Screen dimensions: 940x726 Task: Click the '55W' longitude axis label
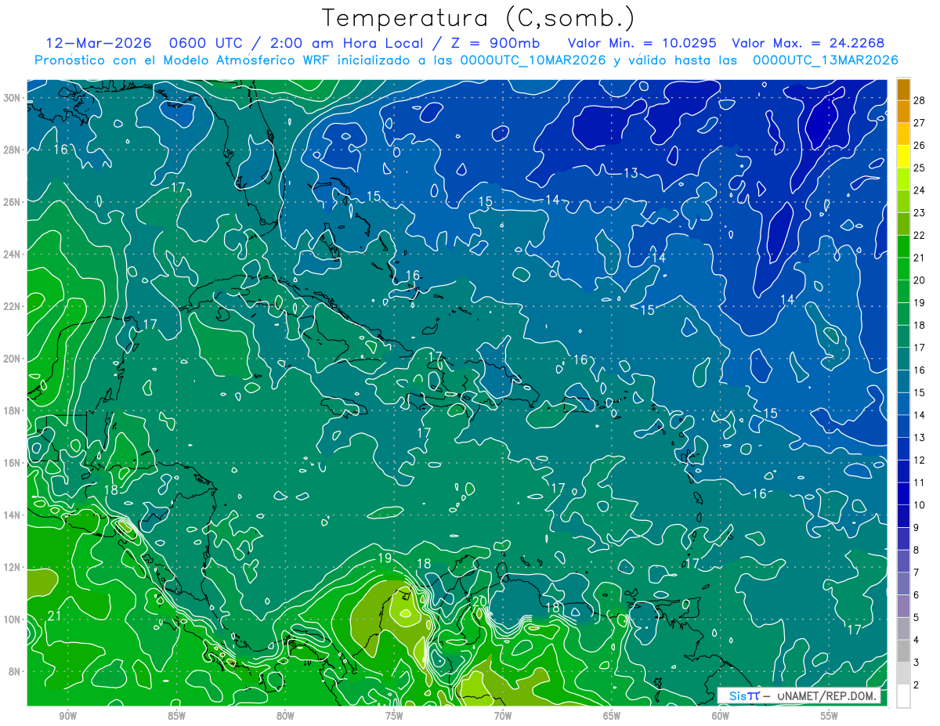(830, 716)
